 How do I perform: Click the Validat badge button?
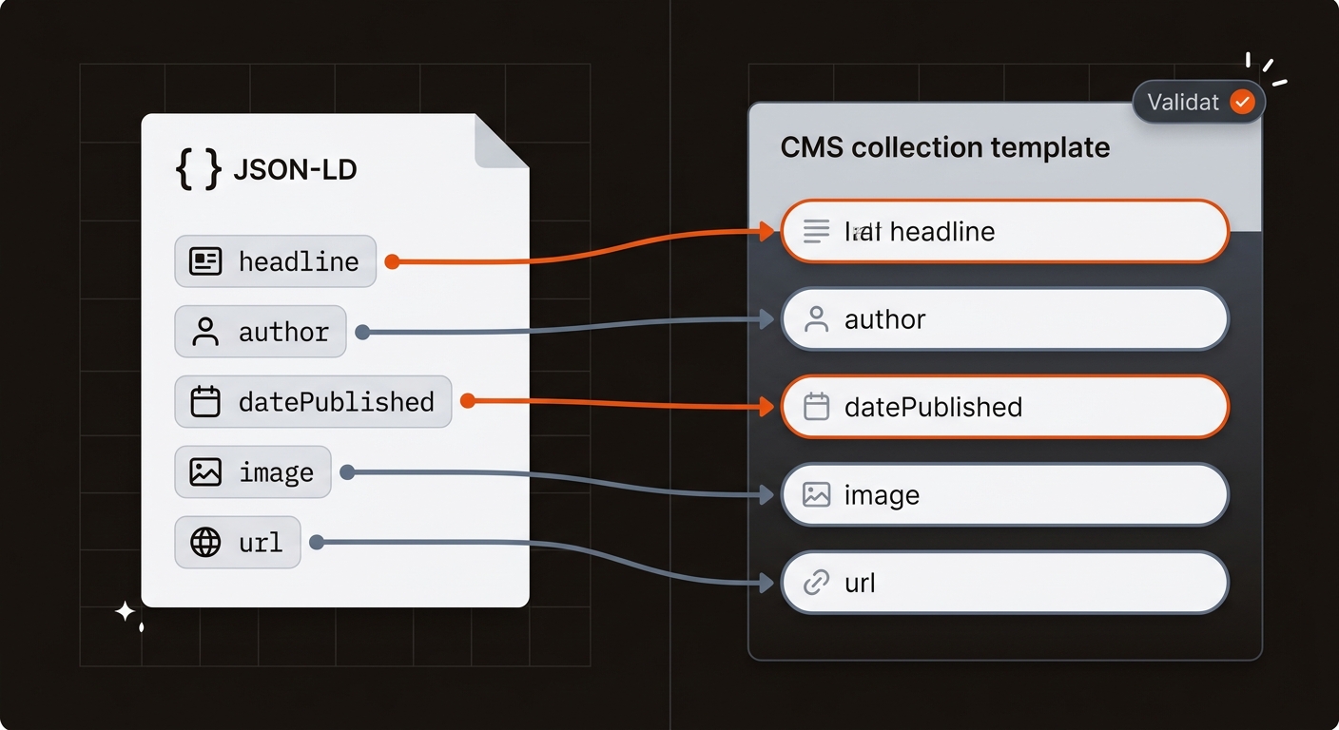(1198, 102)
